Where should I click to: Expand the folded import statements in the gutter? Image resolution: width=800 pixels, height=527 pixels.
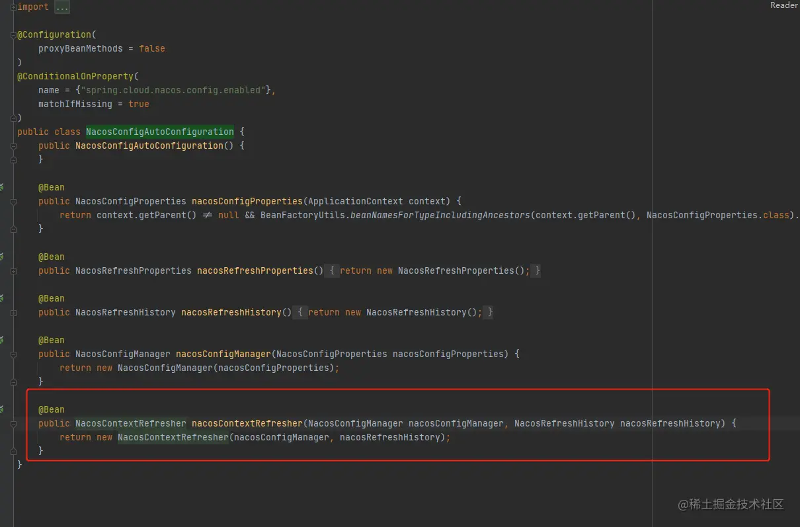(x=13, y=7)
